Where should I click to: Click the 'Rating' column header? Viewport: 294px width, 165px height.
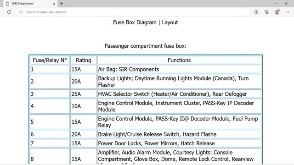[84, 60]
